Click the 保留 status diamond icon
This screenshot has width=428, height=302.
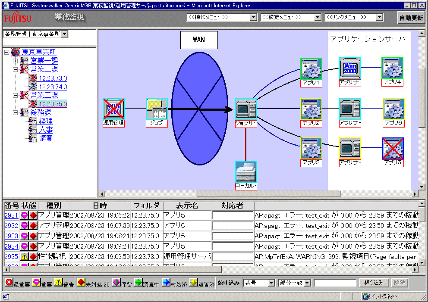point(116,282)
